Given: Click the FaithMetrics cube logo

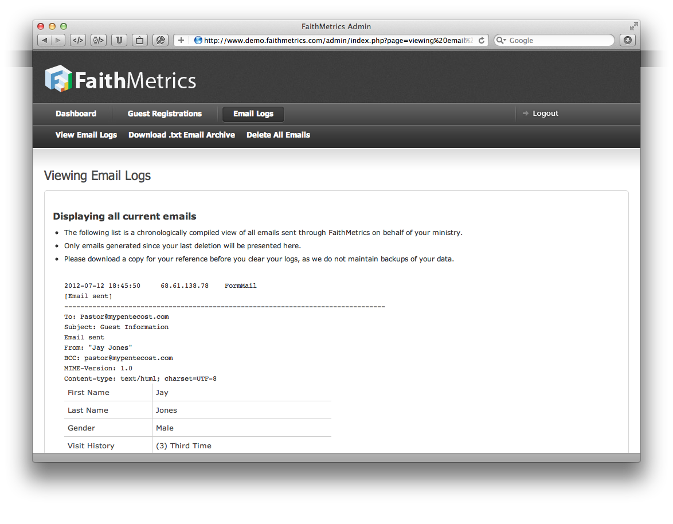Looking at the screenshot, I should [58, 78].
